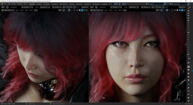The height and width of the screenshot is (105, 193).
Task: Open right viewport Add menu
Action: tap(115, 10)
